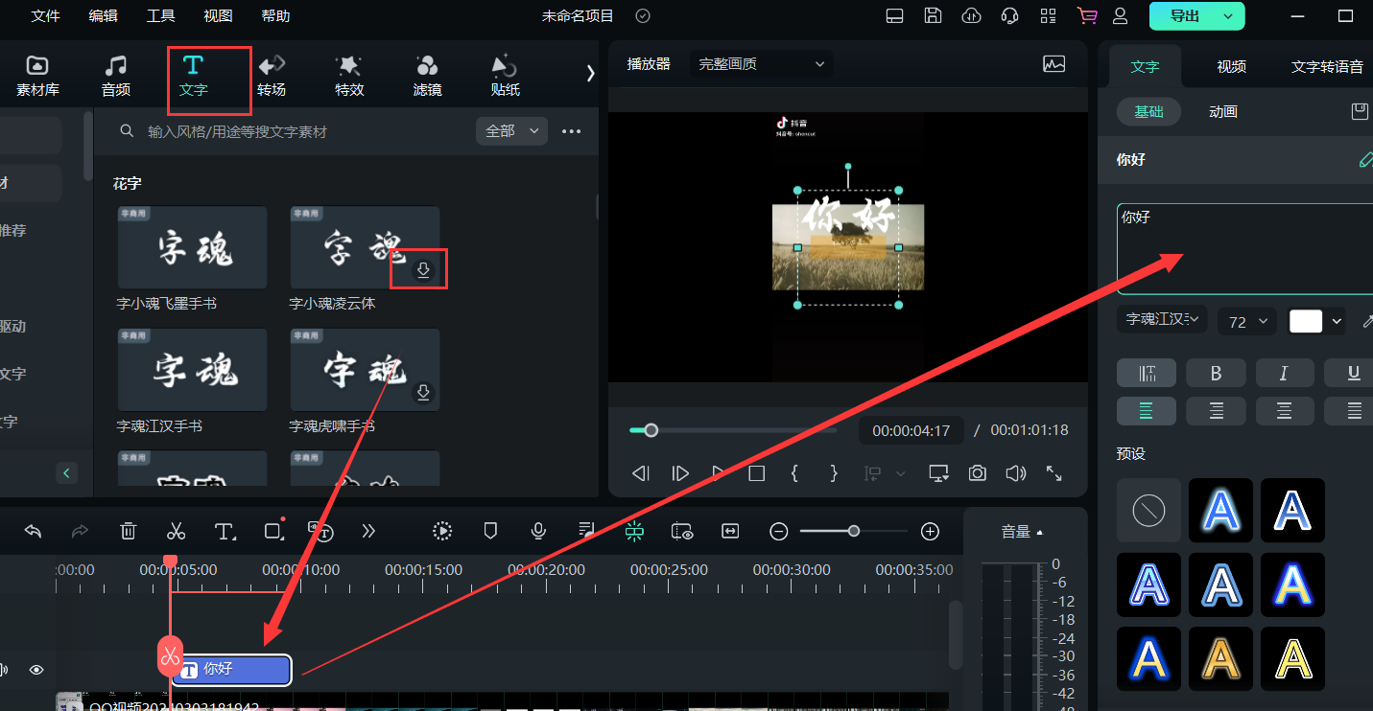Open the 帮助 menu
This screenshot has width=1373, height=711.
click(x=275, y=15)
